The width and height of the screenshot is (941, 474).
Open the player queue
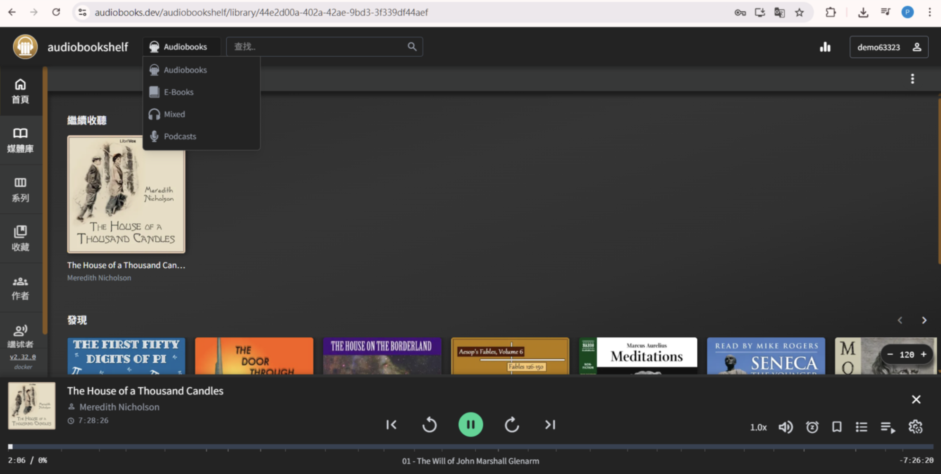point(888,428)
